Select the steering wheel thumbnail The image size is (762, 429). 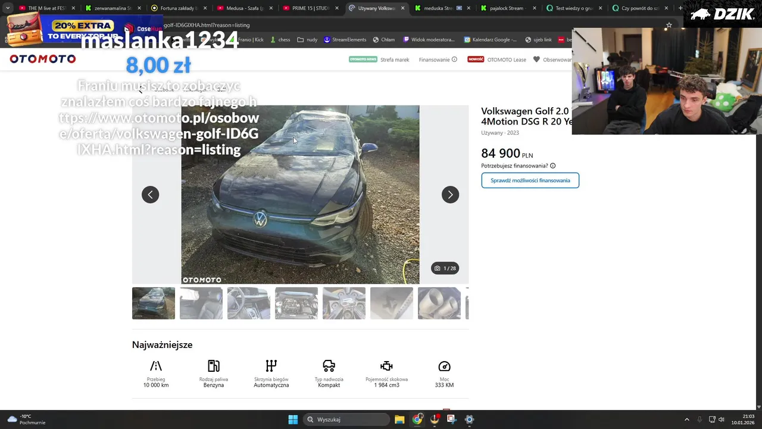249,303
